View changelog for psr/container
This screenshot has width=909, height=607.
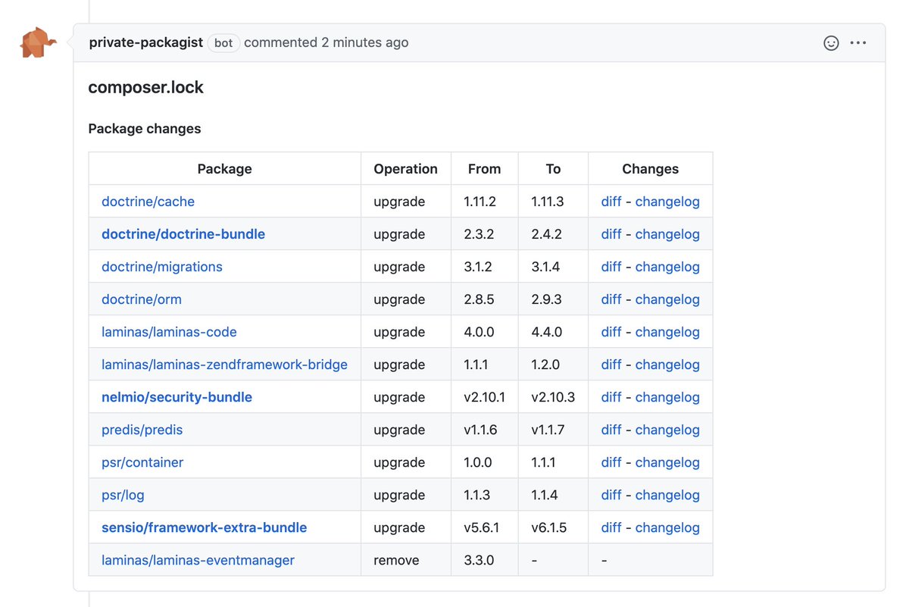667,462
